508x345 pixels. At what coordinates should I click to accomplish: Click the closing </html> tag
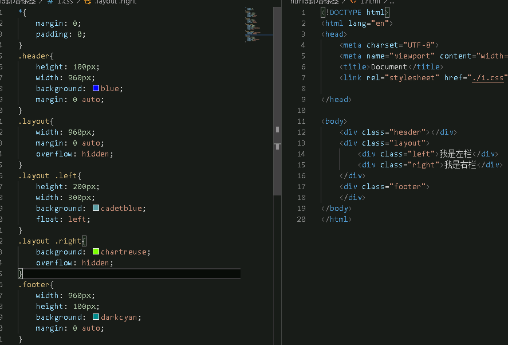click(x=336, y=219)
